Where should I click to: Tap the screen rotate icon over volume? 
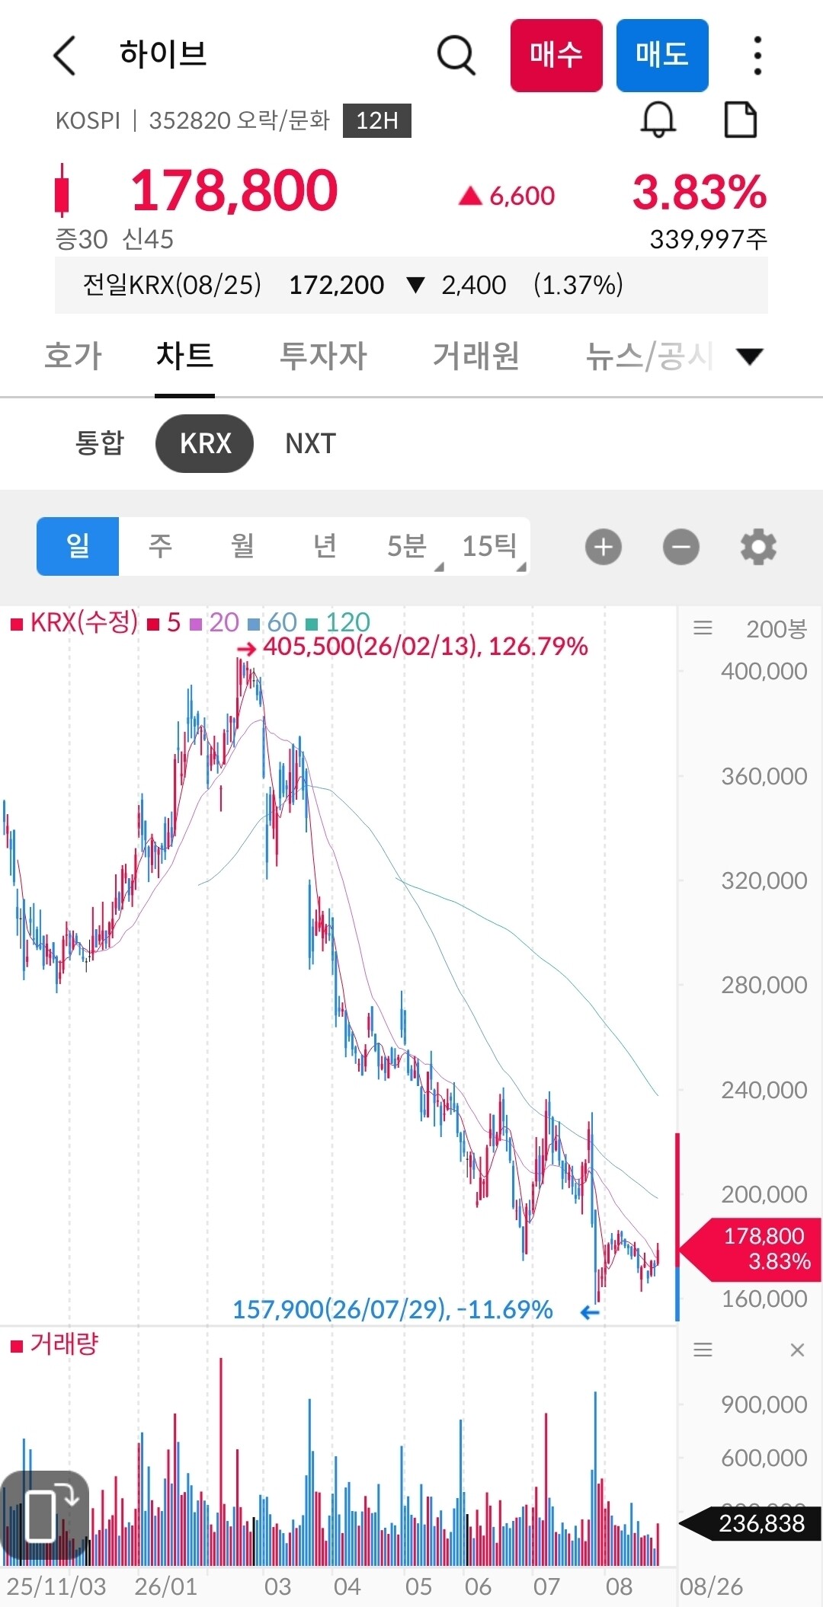click(46, 1516)
